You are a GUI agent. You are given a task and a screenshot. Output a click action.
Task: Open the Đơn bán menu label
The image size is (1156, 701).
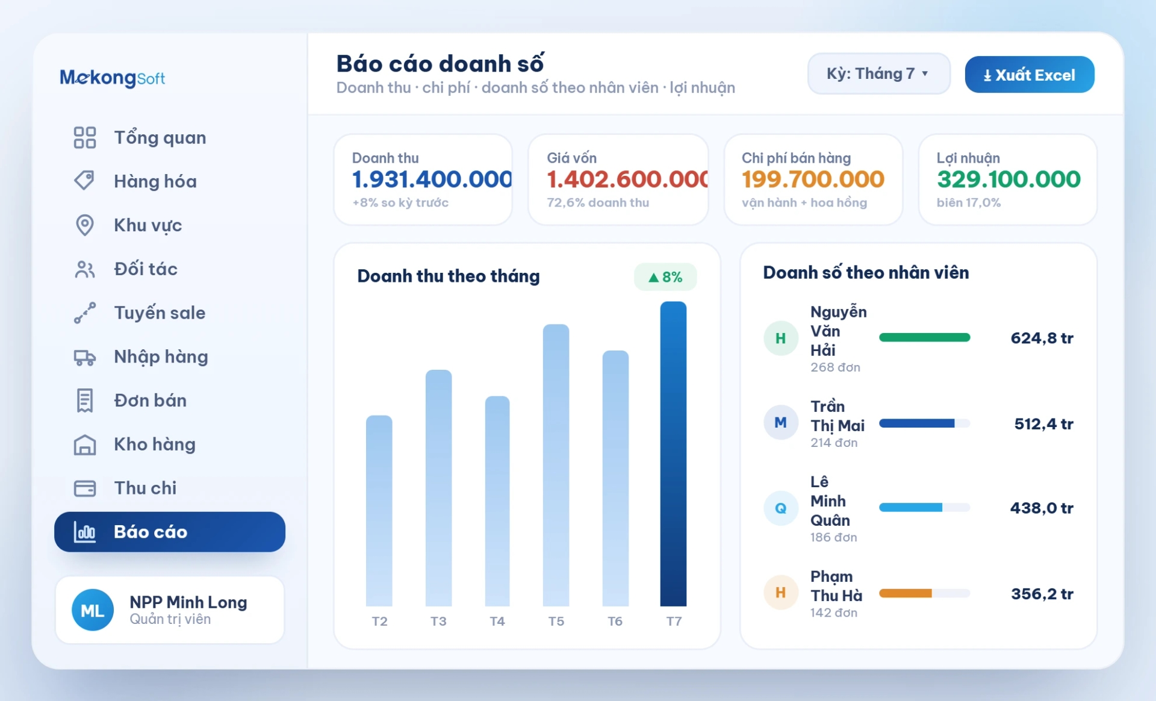[150, 400]
